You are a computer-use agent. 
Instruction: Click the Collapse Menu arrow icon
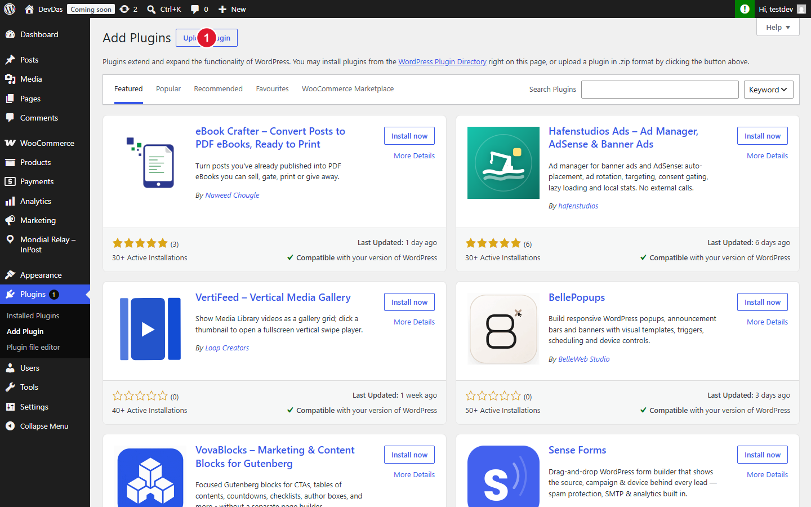pos(10,426)
